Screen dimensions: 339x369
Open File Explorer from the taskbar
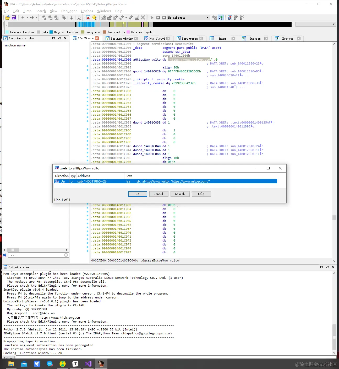pyautogui.click(x=11, y=364)
